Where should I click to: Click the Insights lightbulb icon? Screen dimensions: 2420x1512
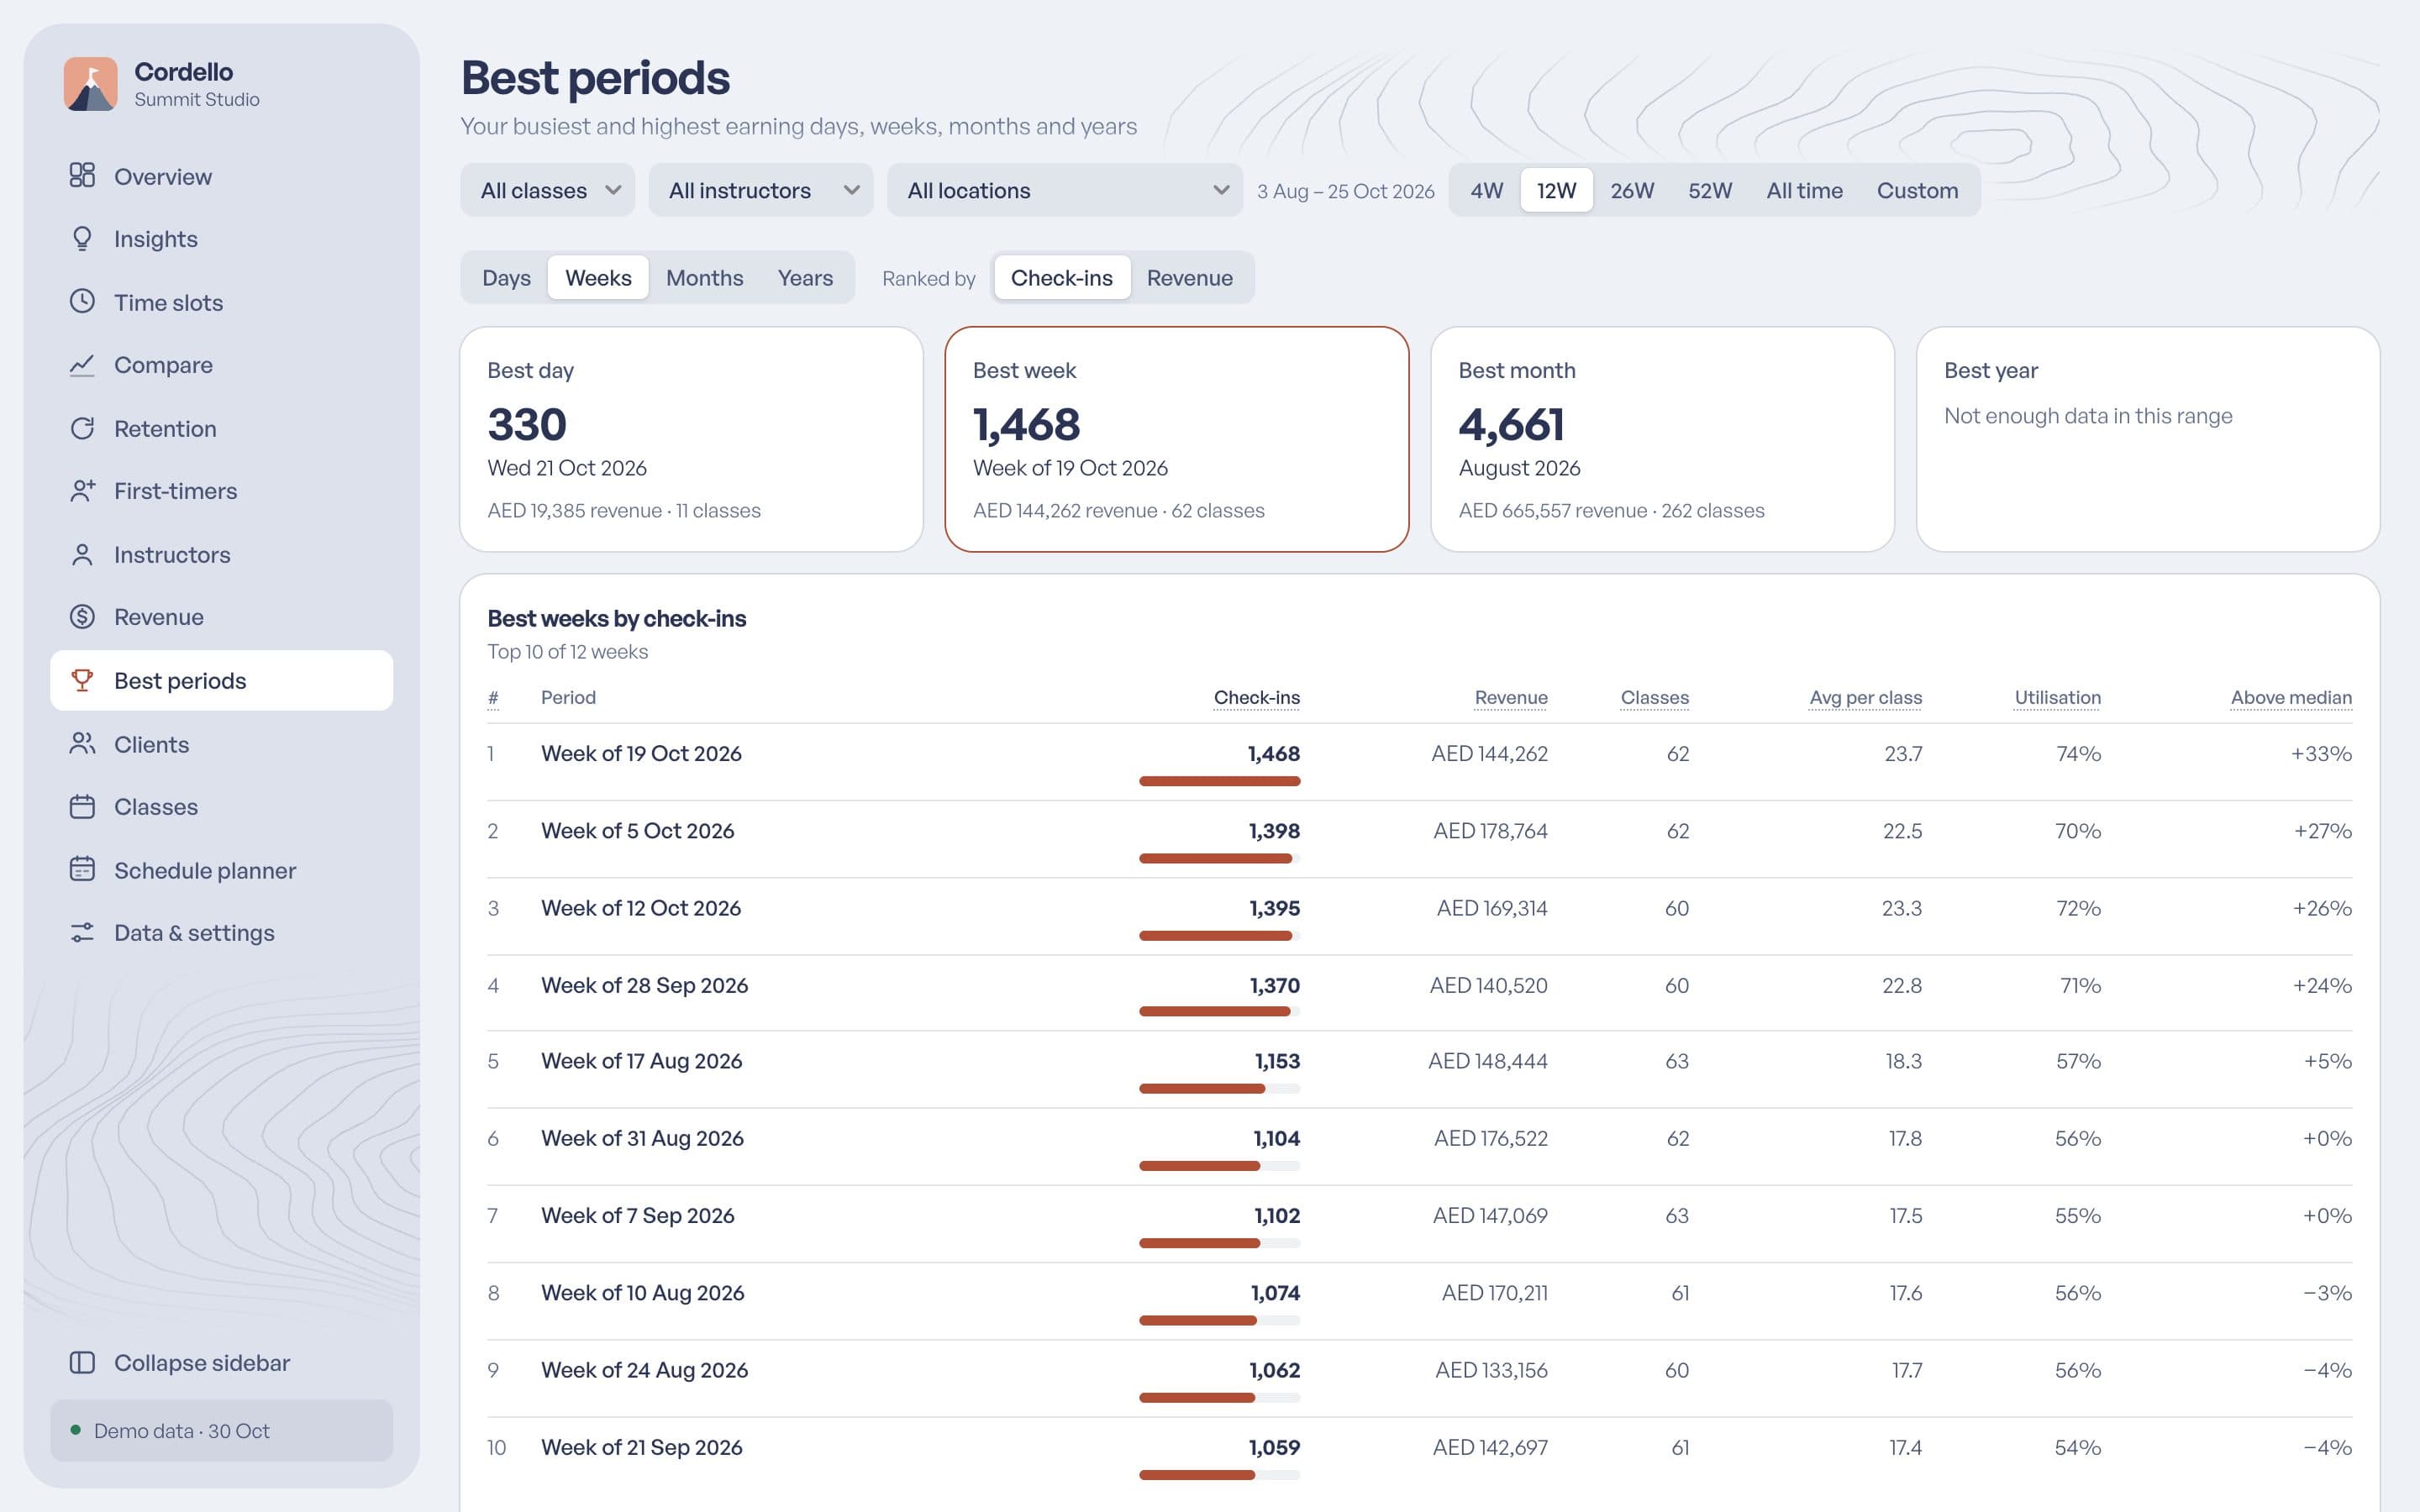(x=82, y=239)
